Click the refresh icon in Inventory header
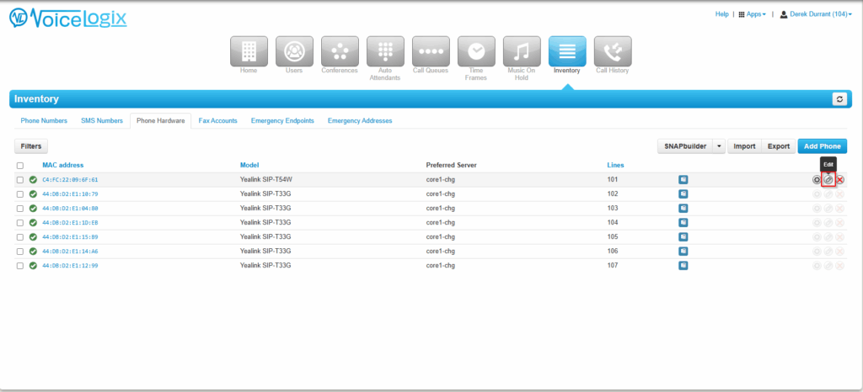The image size is (863, 392). pos(839,99)
